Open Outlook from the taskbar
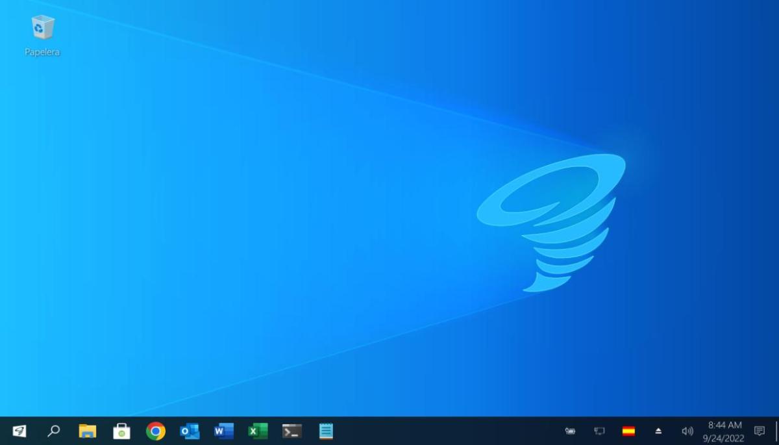Viewport: 779px width, 445px height. pos(190,431)
